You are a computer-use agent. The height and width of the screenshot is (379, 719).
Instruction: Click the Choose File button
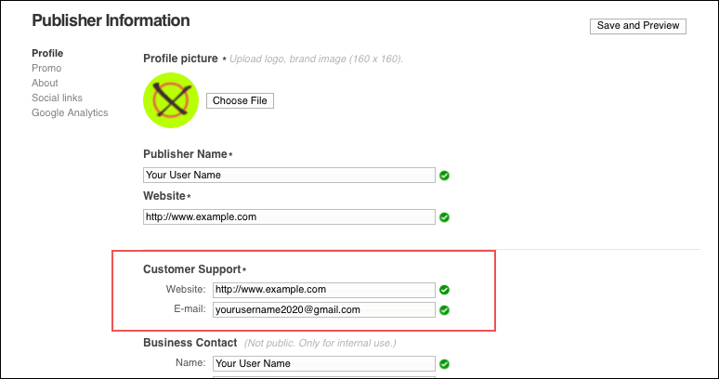pos(240,100)
